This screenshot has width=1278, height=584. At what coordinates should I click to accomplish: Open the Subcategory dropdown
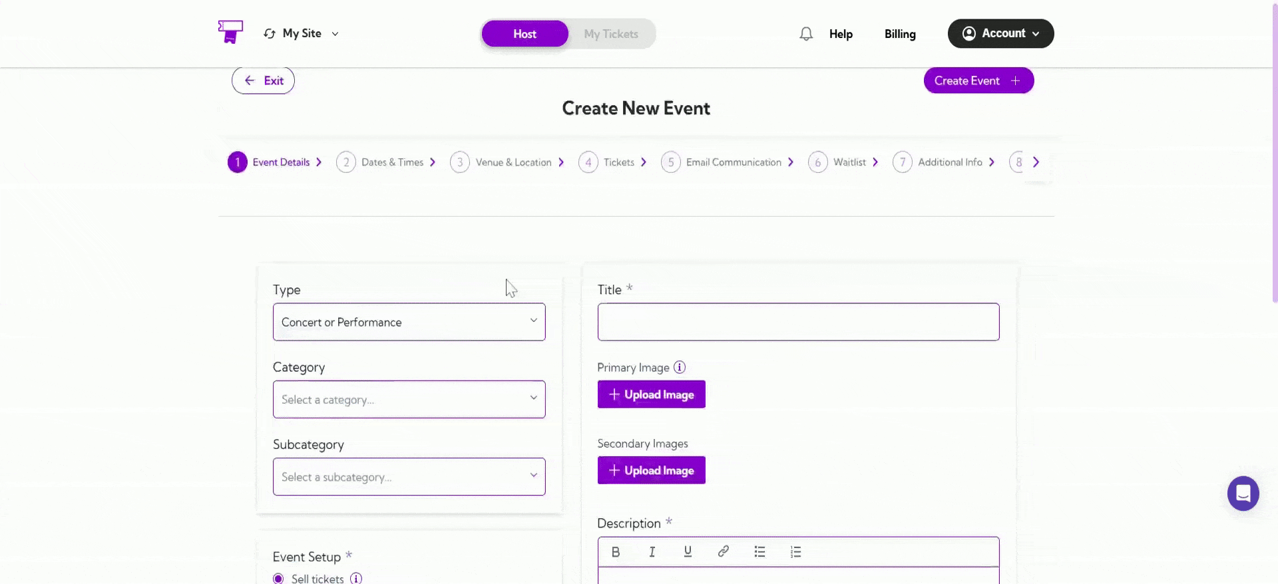tap(409, 476)
